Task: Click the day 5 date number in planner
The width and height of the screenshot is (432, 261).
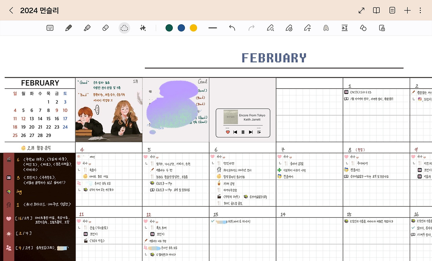Action: coord(149,150)
